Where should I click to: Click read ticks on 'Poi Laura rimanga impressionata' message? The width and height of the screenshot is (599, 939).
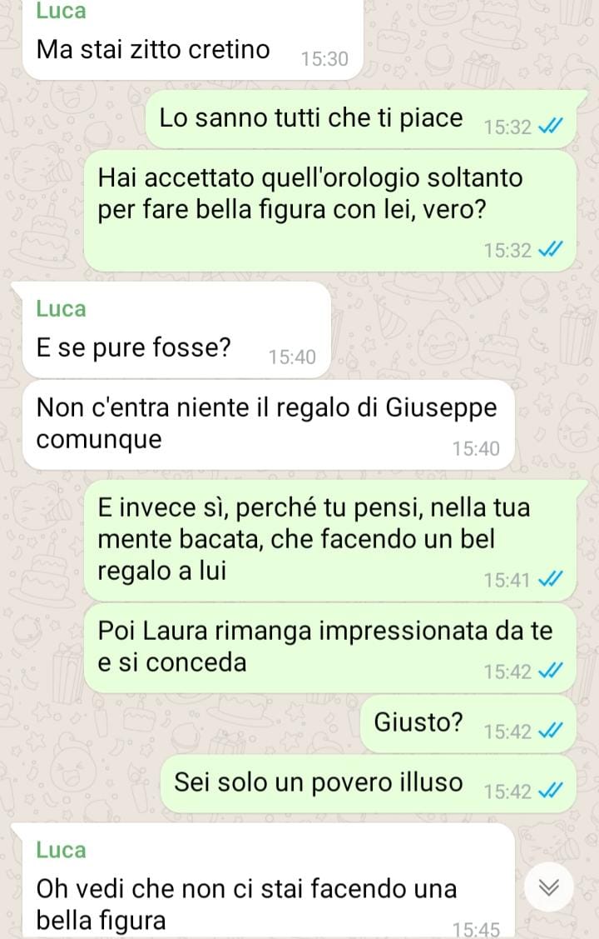tap(550, 672)
